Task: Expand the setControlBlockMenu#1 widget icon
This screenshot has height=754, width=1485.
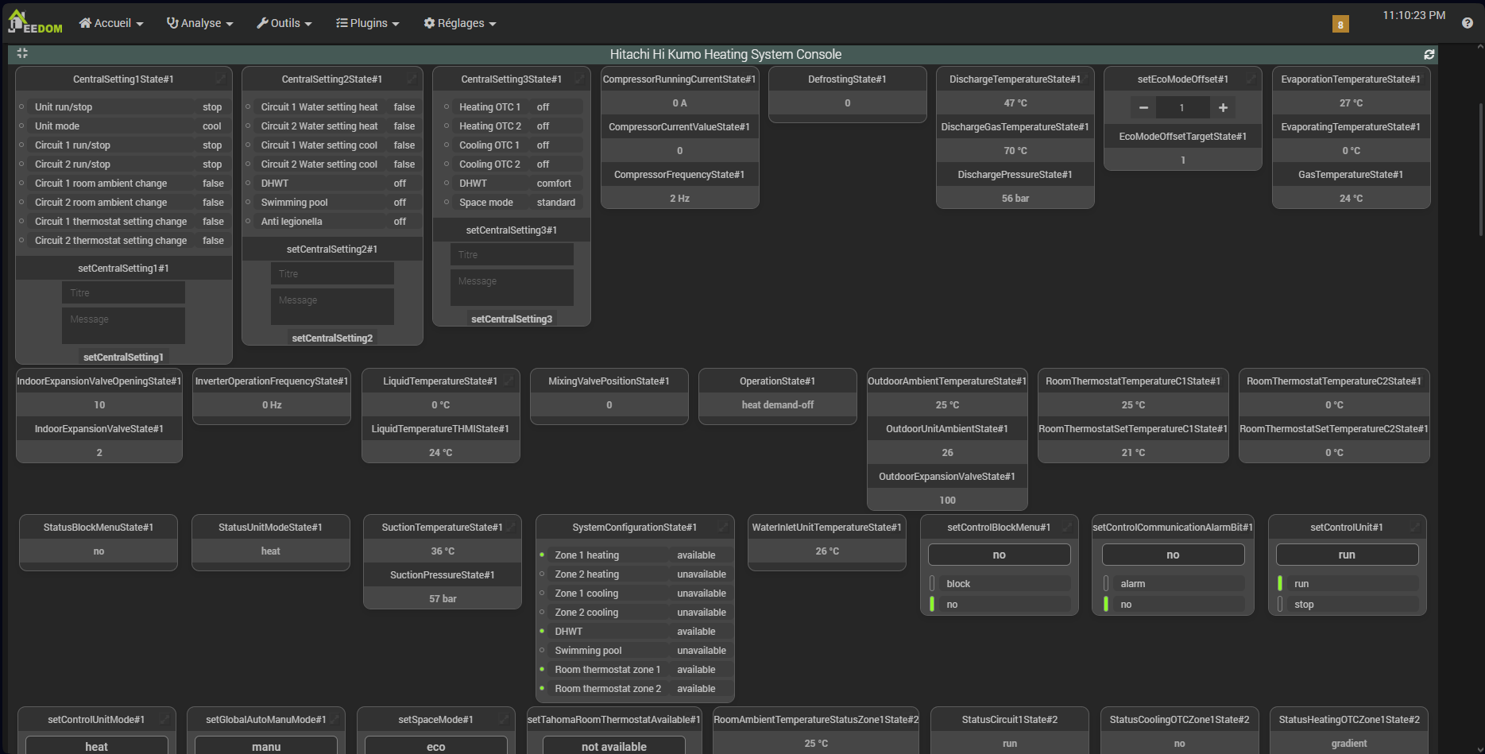Action: pyautogui.click(x=1067, y=527)
